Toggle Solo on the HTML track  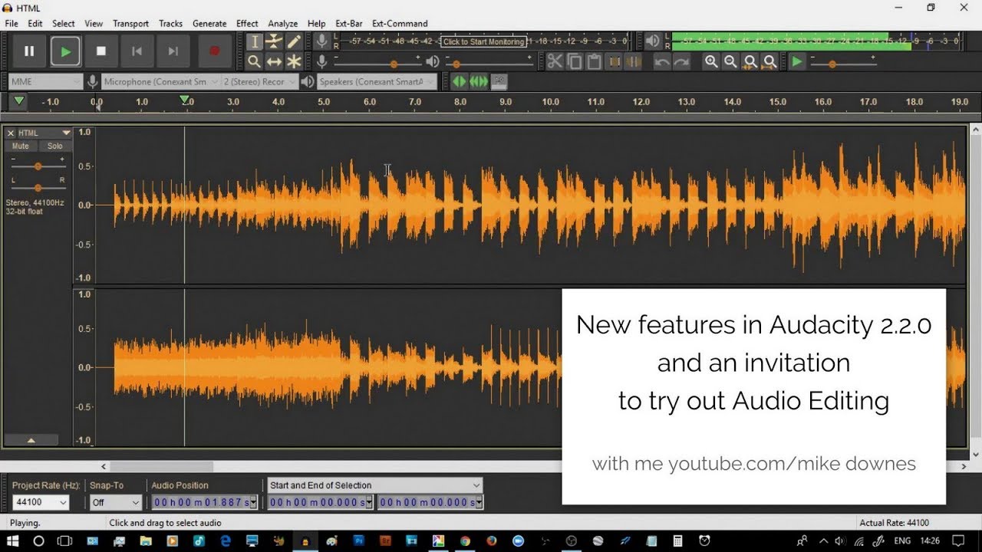54,146
